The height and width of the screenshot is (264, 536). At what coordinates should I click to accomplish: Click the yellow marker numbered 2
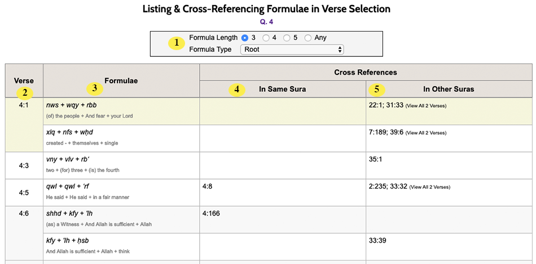[24, 92]
